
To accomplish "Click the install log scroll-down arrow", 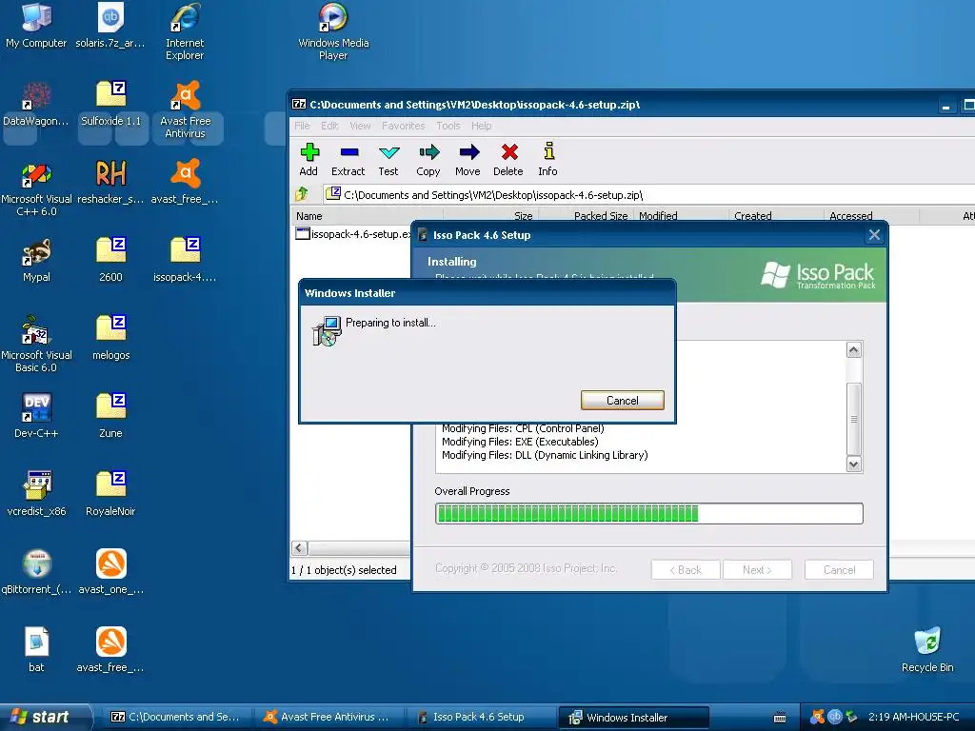I will coord(854,464).
